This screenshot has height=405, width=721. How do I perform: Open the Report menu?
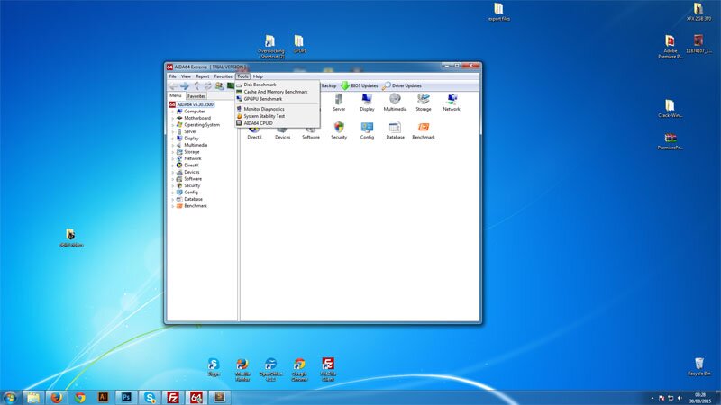202,76
